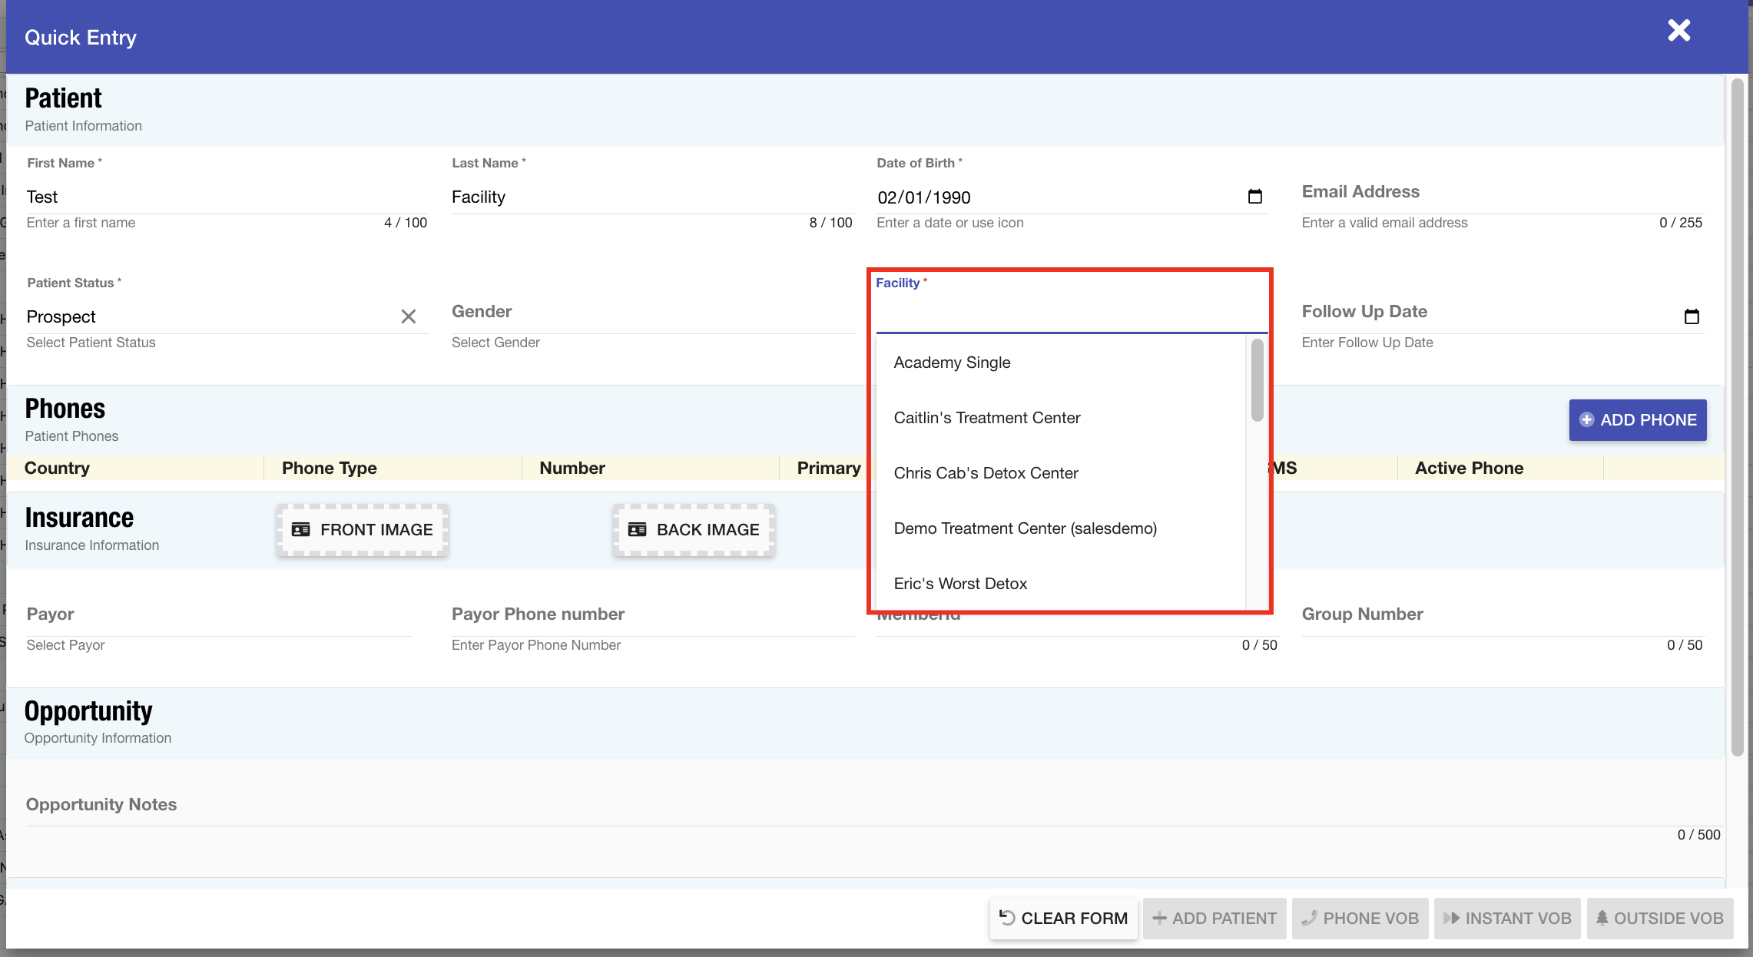Click the Add Phone button
The image size is (1753, 957).
tap(1637, 420)
